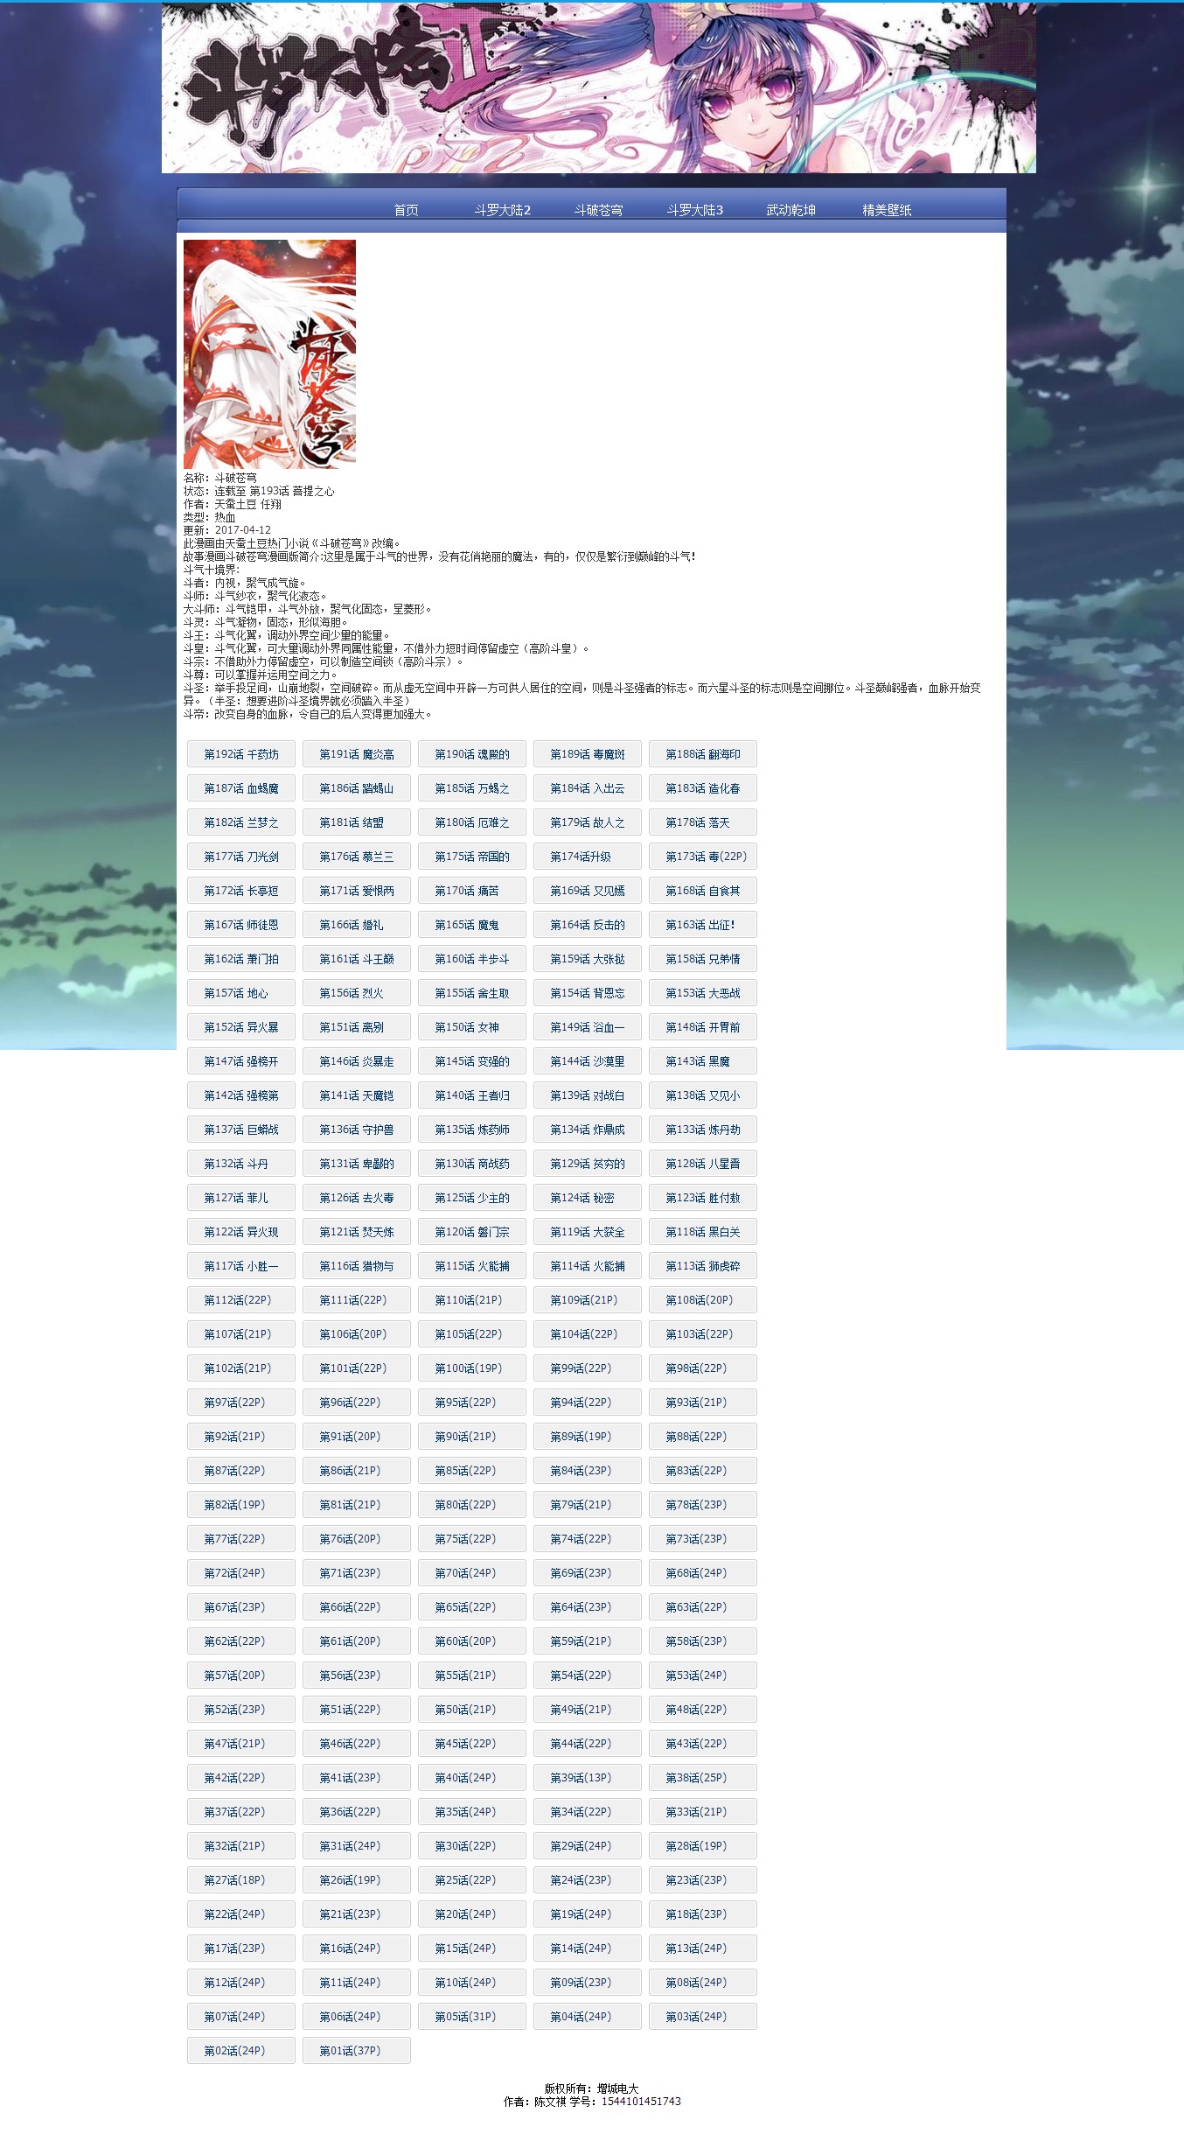Screen dimensions: 1184x2141
Task: Open chapter 第166话 婚礼
Action: pyautogui.click(x=357, y=925)
